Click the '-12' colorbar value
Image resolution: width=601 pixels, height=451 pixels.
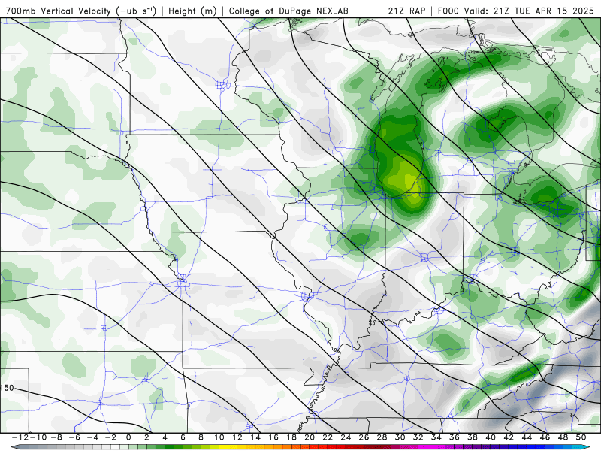click(x=20, y=437)
